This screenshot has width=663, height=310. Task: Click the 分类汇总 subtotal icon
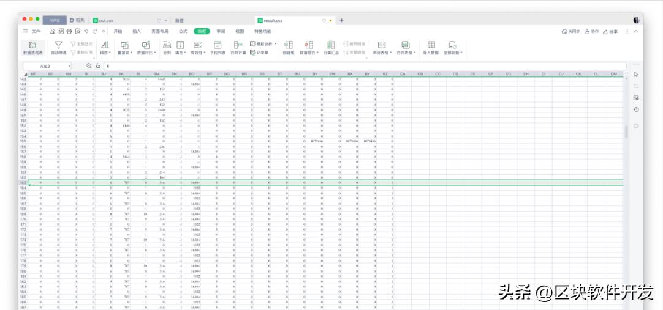point(331,48)
